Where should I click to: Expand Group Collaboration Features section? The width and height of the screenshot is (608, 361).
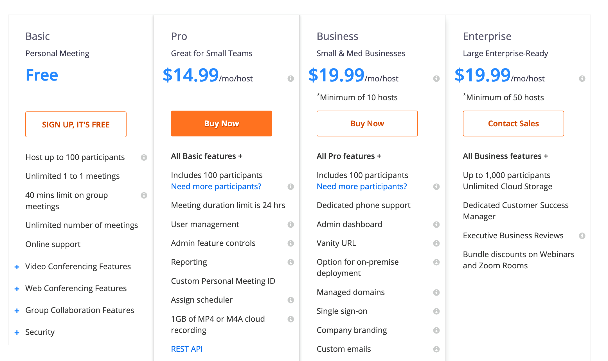coord(17,311)
